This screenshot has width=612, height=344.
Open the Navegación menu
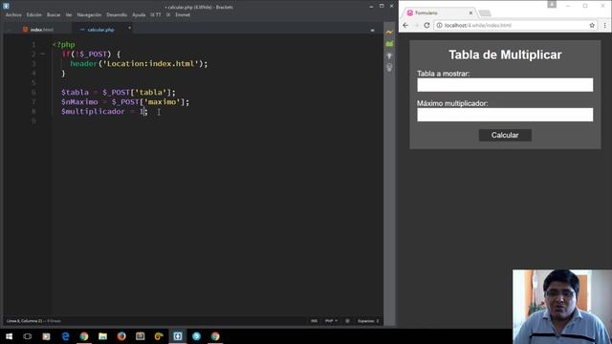click(89, 15)
